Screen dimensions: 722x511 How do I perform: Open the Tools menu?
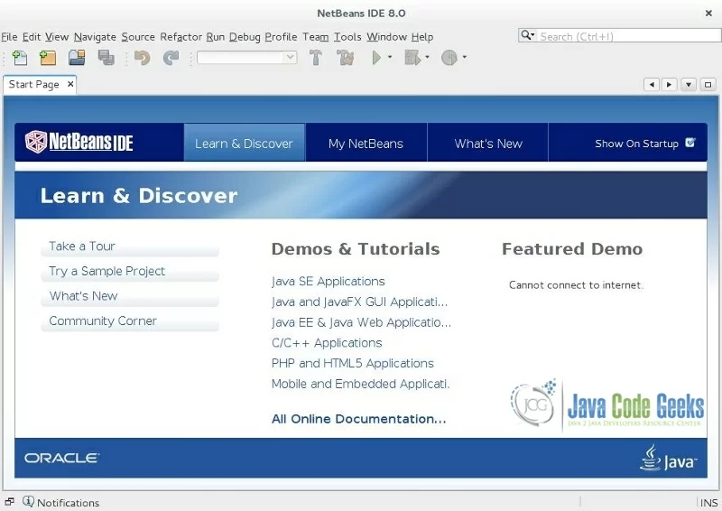tap(347, 37)
